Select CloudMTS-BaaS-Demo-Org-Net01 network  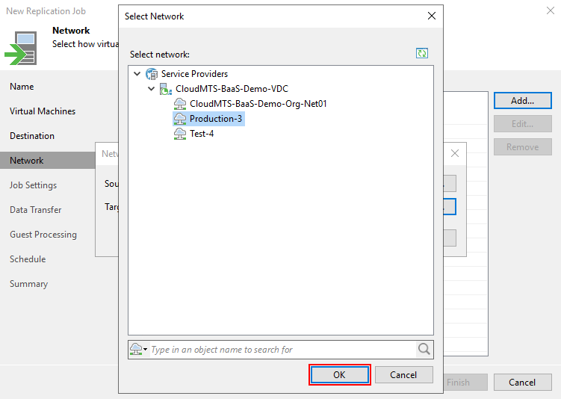click(x=258, y=104)
